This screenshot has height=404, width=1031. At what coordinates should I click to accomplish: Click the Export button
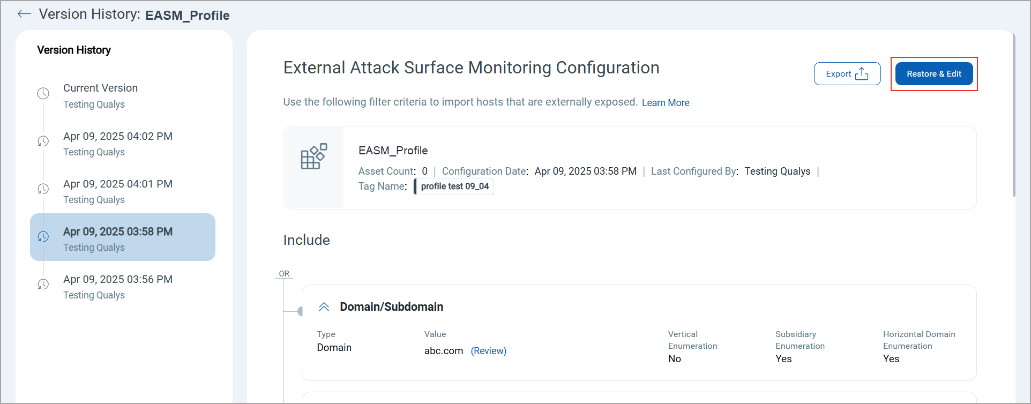847,74
